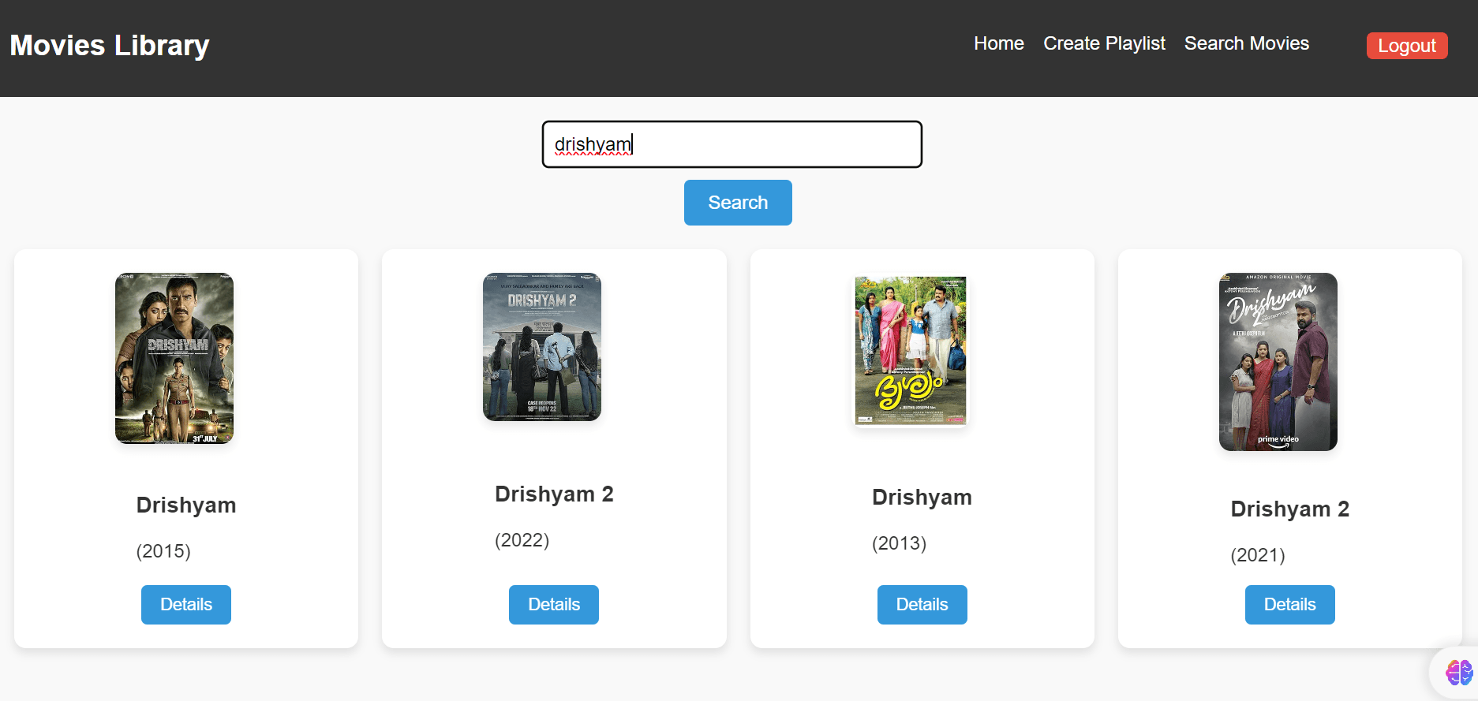The height and width of the screenshot is (701, 1478).
Task: Click the Drishyam 2 2022 poster
Action: (x=542, y=347)
